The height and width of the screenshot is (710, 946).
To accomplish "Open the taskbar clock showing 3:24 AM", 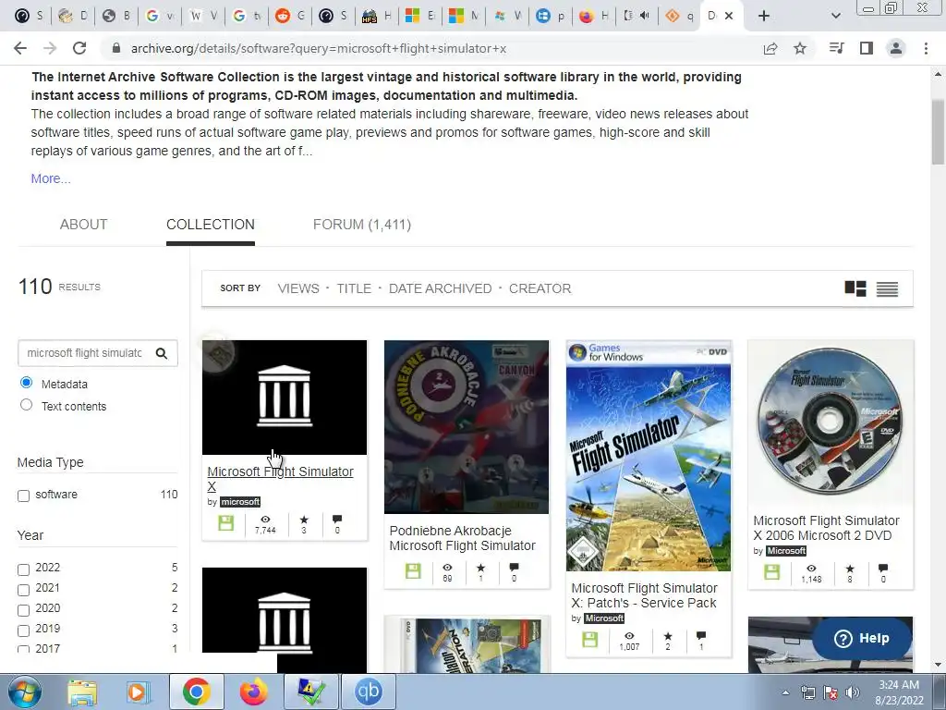I will (899, 692).
